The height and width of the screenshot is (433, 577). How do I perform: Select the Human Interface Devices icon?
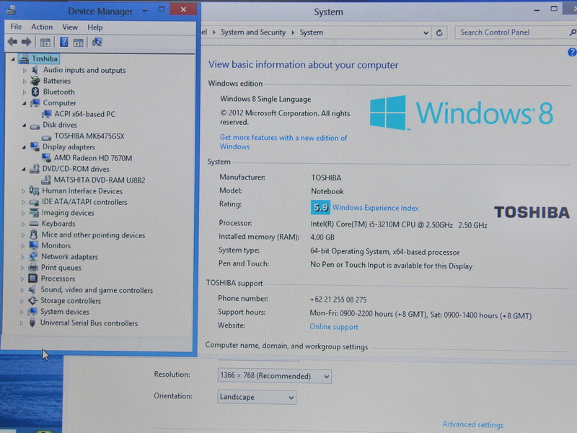pos(34,191)
